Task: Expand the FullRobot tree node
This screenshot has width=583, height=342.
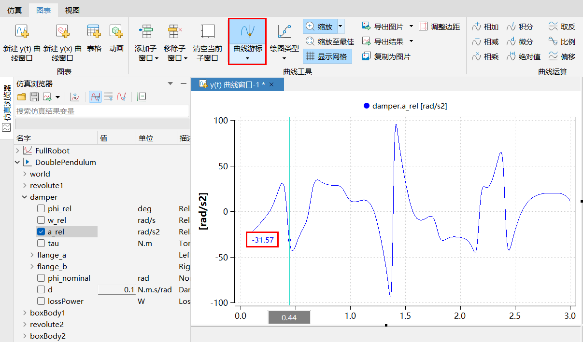Action: pyautogui.click(x=18, y=151)
